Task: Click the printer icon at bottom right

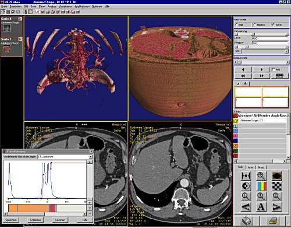Action: [274, 220]
